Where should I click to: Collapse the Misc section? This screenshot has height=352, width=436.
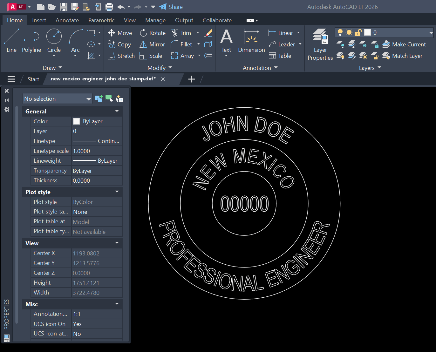click(117, 304)
